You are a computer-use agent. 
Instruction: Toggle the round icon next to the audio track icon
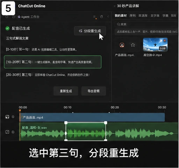click(13, 132)
